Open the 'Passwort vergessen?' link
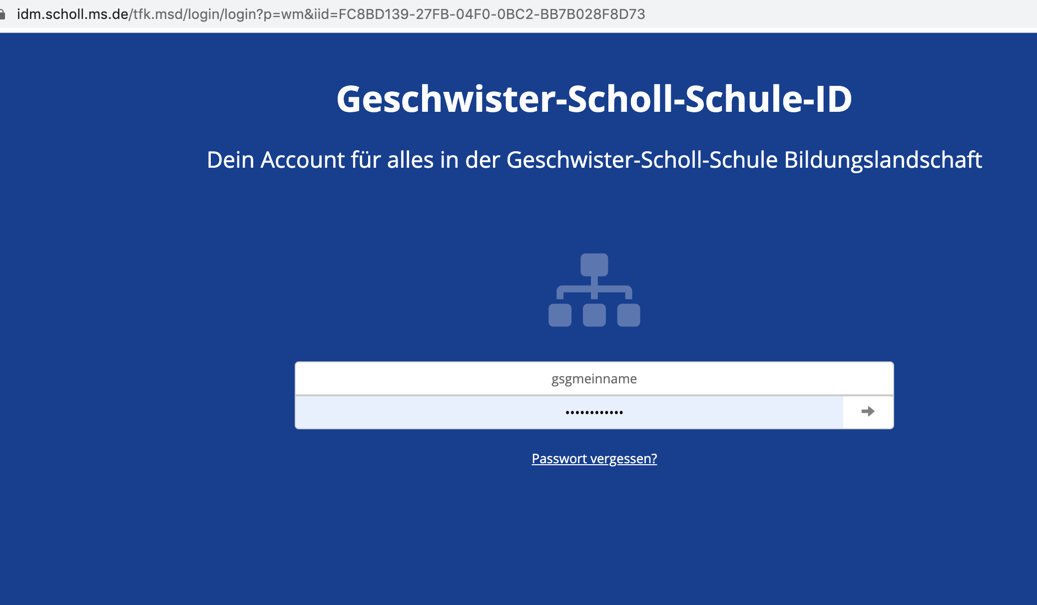The width and height of the screenshot is (1037, 605). [594, 458]
